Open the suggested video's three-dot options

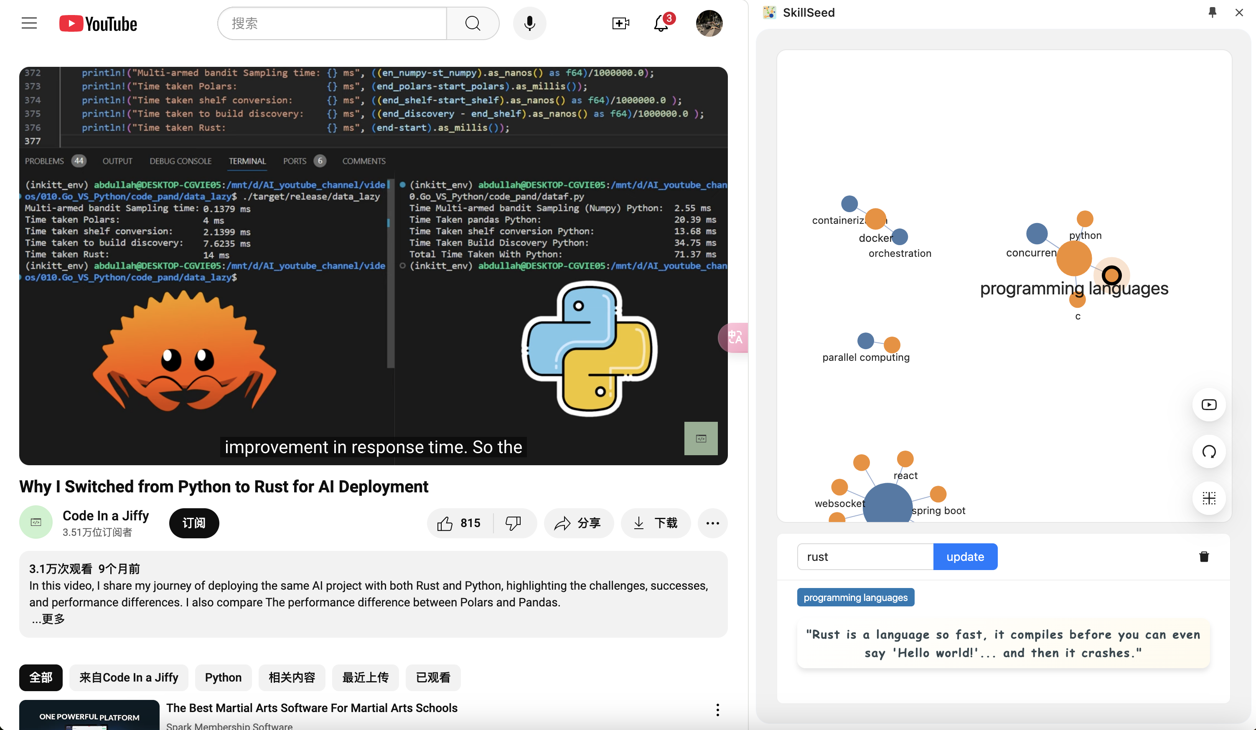click(717, 710)
